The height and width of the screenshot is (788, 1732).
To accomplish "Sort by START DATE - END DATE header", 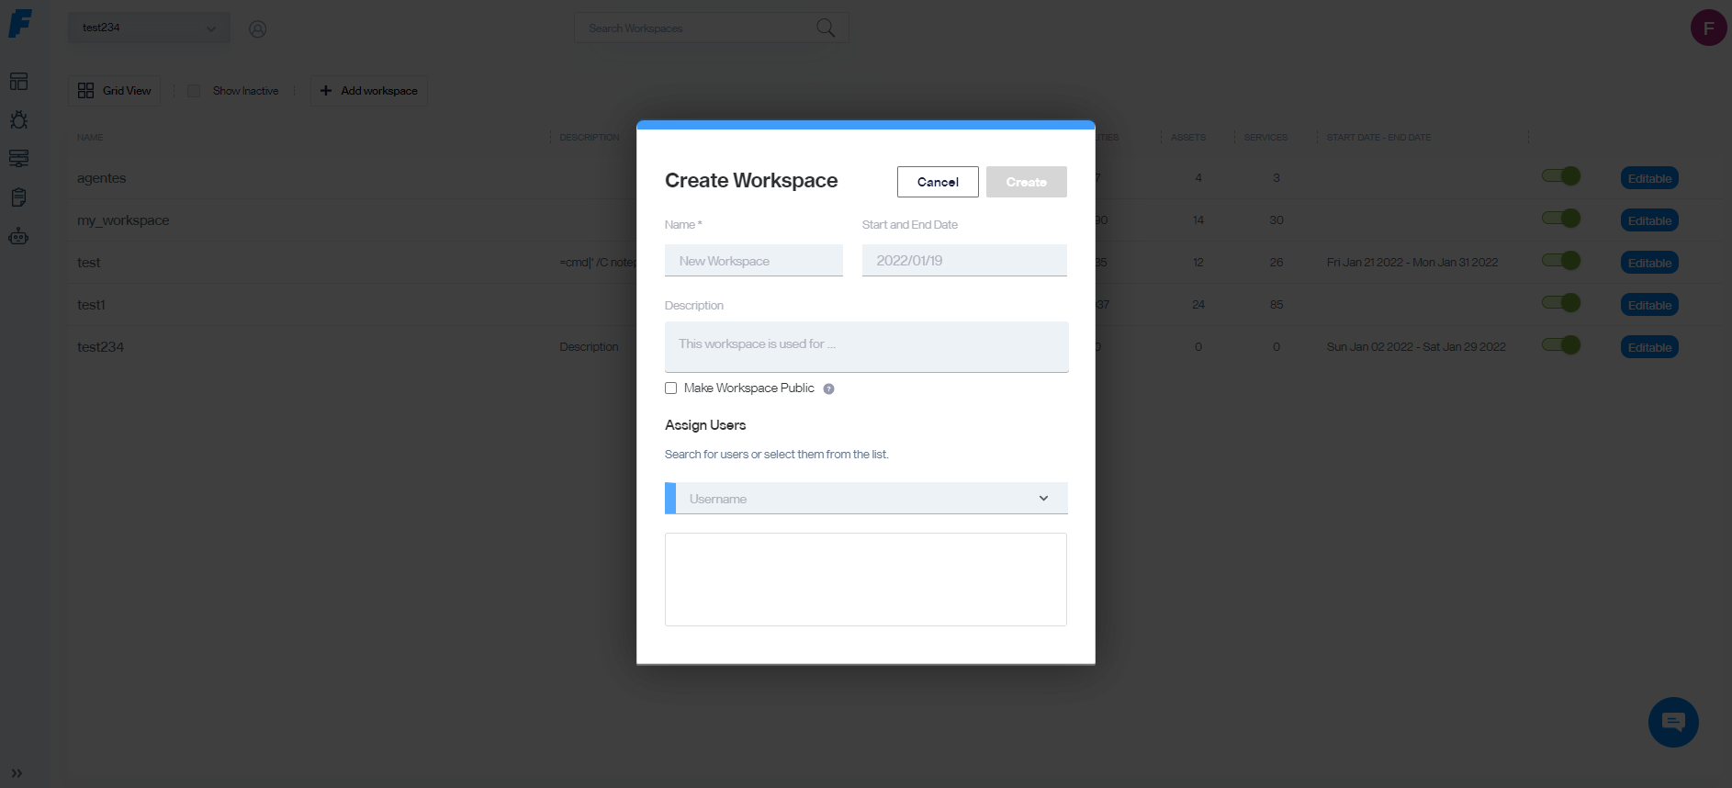I will tap(1378, 138).
